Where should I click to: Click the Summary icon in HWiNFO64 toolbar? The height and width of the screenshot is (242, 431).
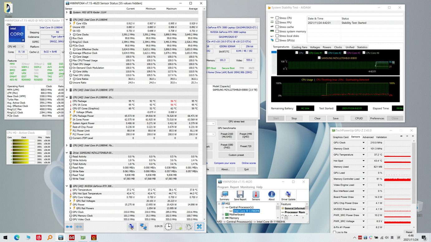(224, 196)
